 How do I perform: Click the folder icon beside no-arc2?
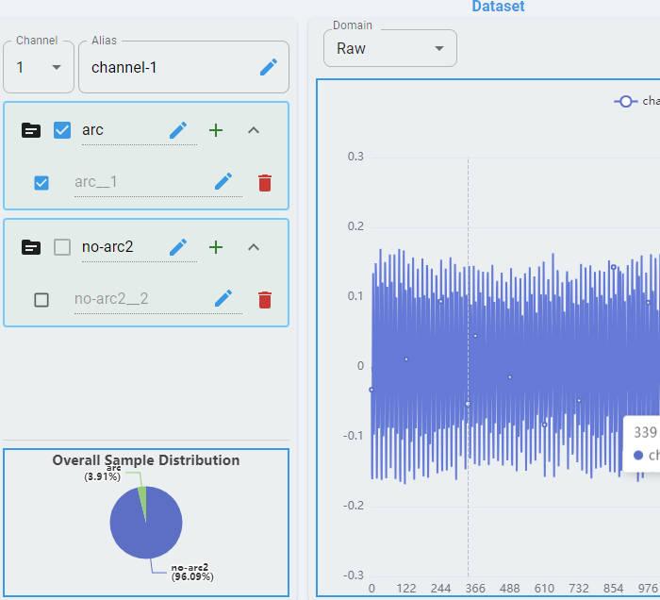pos(31,247)
